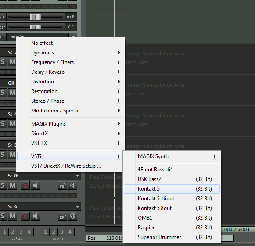Open the dropdown arrow of track S: 6
255x246 pixels.
coord(77,207)
